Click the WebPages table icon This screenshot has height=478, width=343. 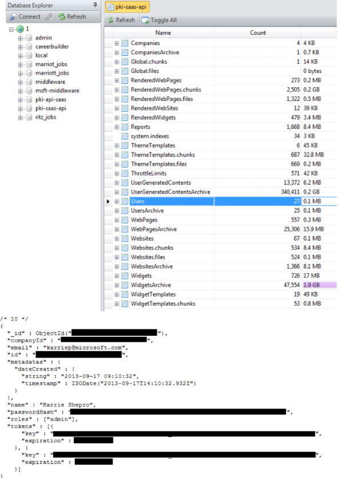pos(125,220)
